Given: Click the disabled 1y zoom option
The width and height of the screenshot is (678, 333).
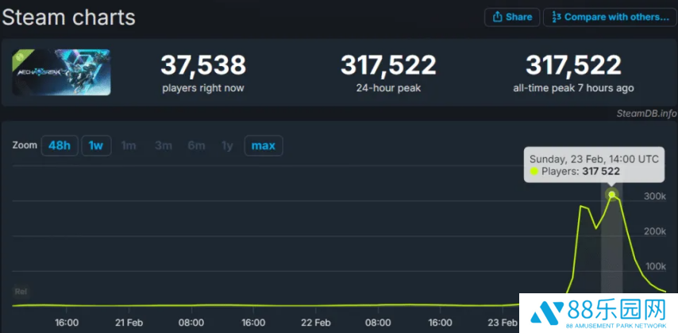Looking at the screenshot, I should pos(227,145).
